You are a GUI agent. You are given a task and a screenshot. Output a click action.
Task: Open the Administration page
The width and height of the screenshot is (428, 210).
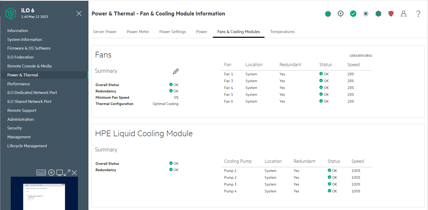20,119
